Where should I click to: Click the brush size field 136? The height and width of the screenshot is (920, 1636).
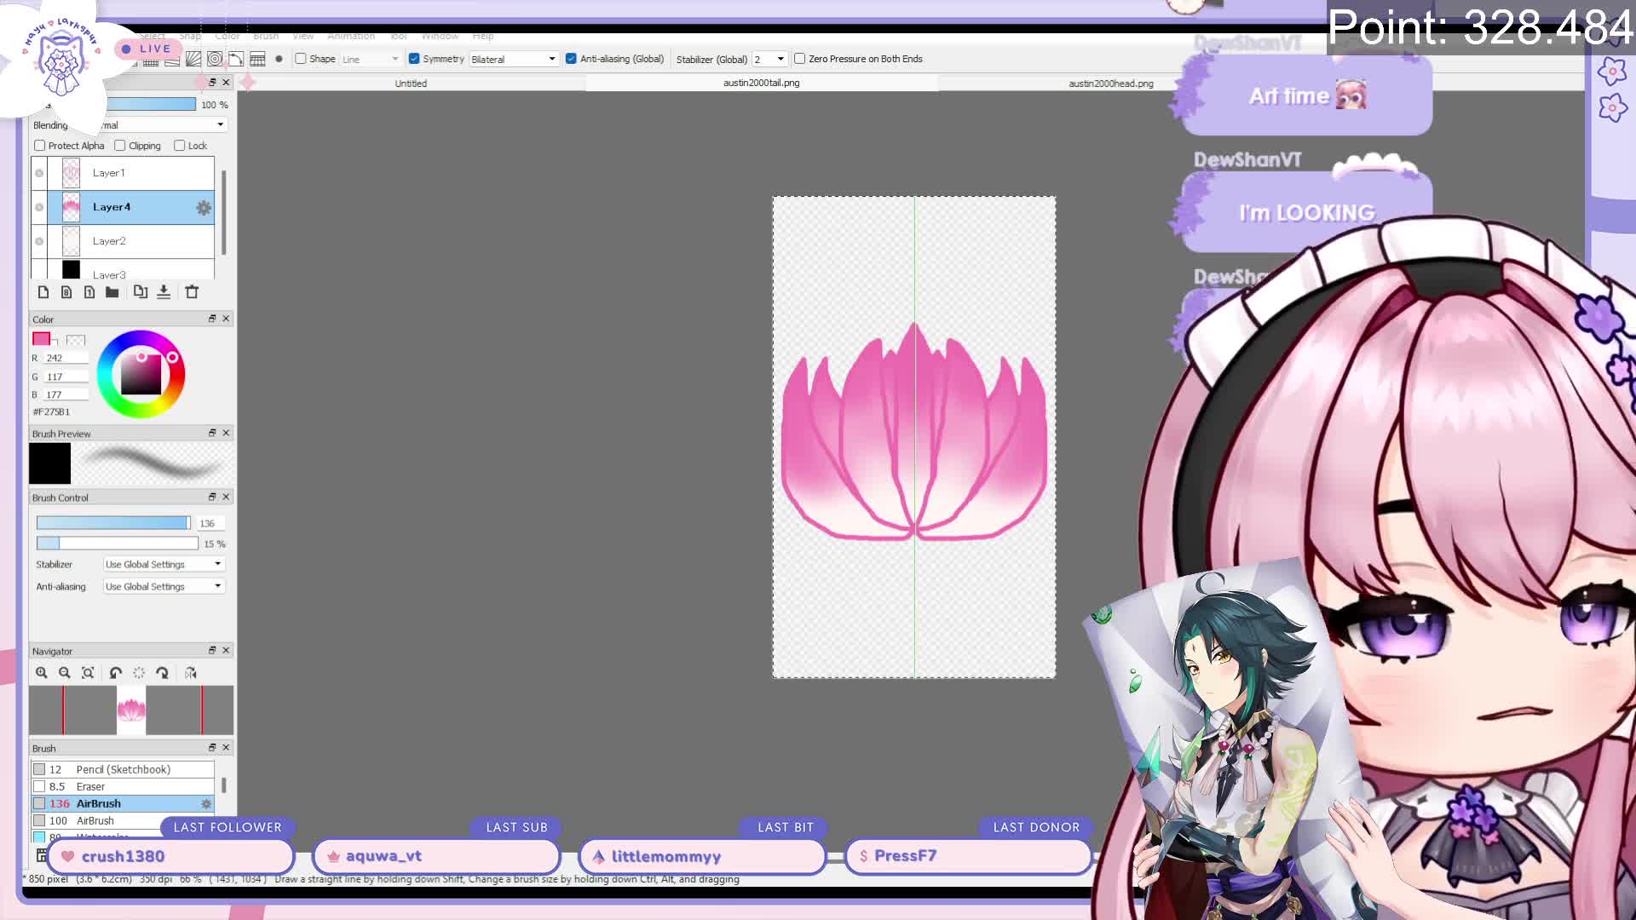[210, 523]
